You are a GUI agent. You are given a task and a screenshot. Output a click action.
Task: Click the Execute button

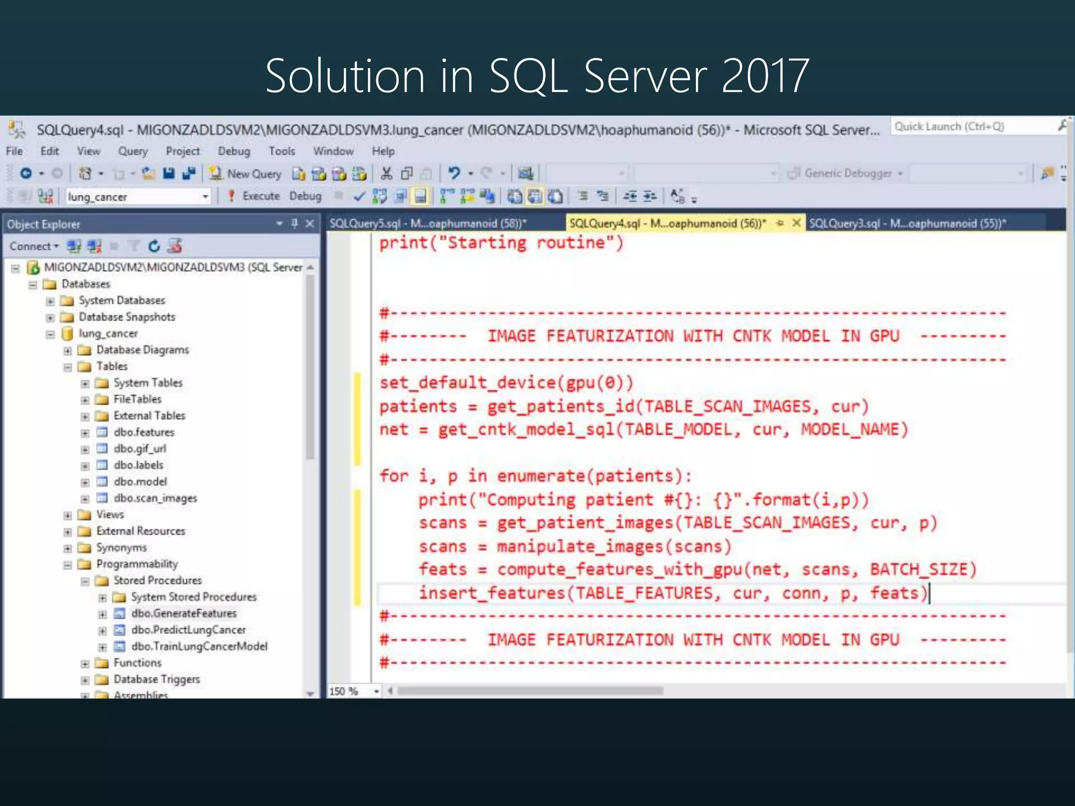click(x=254, y=196)
